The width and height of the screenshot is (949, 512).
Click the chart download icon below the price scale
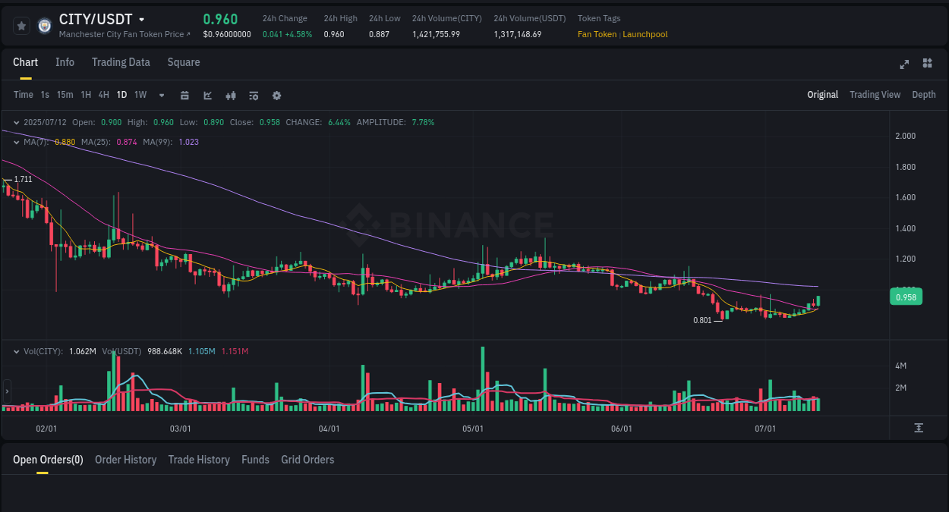click(917, 428)
